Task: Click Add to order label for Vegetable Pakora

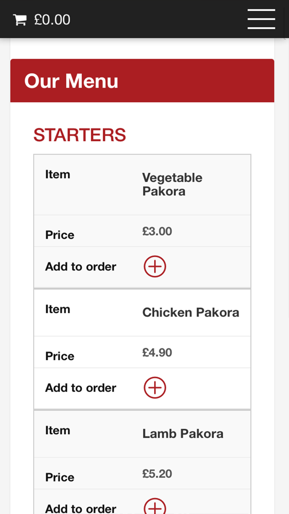Action: 81,267
